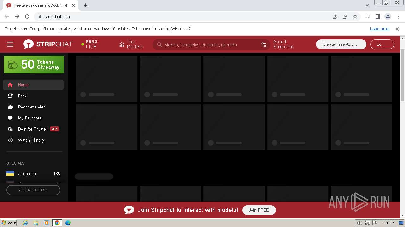The width and height of the screenshot is (405, 227).
Task: Click the volume tray icon
Action: pos(360,223)
